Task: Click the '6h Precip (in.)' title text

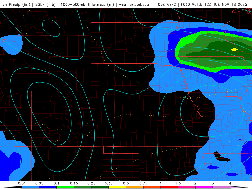Action: point(16,4)
